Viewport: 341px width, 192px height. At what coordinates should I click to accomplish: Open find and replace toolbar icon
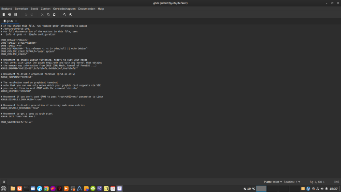click(x=71, y=15)
